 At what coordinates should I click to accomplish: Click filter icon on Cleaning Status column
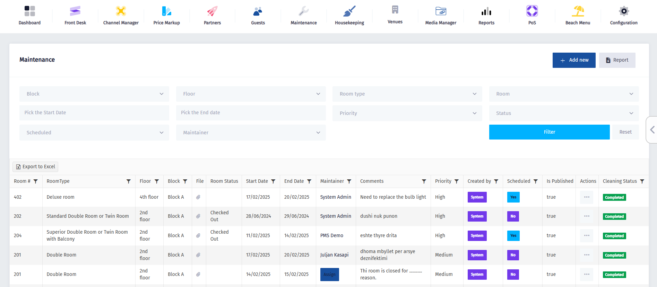click(642, 181)
